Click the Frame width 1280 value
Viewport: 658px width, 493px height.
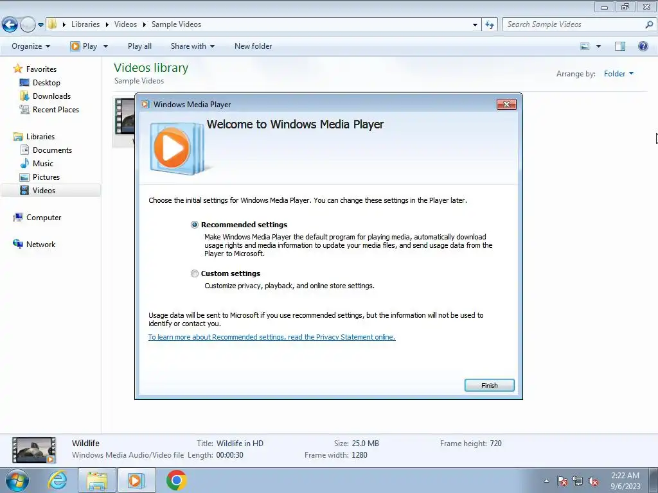[359, 455]
